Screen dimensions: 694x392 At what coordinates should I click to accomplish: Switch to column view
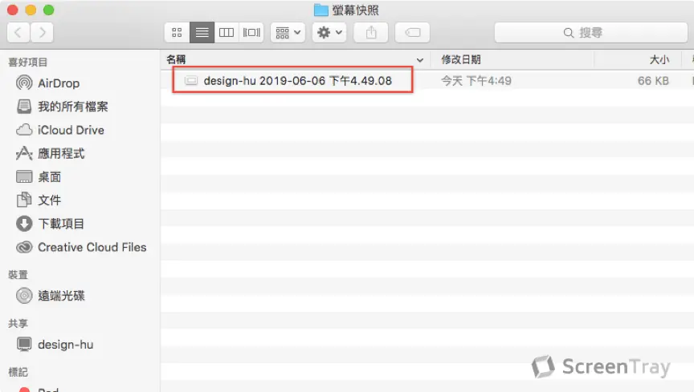pos(227,32)
